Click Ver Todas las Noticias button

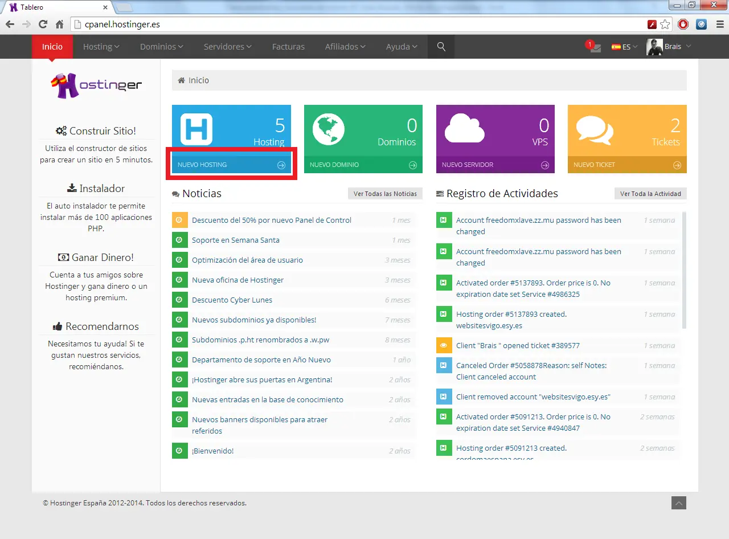point(385,194)
